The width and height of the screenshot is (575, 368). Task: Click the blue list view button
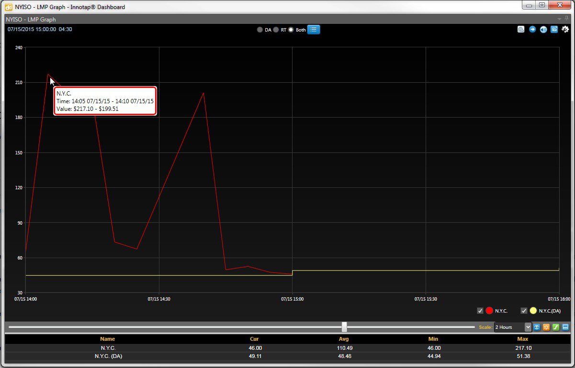click(x=314, y=30)
